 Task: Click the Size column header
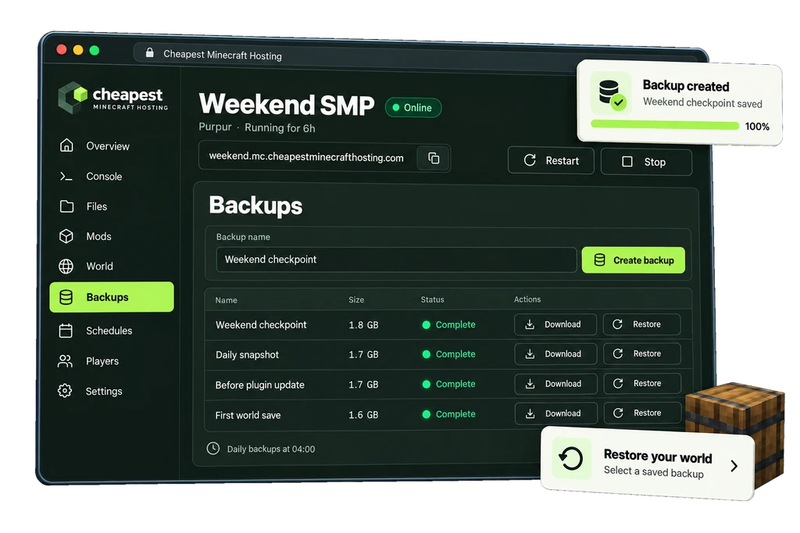click(x=356, y=299)
